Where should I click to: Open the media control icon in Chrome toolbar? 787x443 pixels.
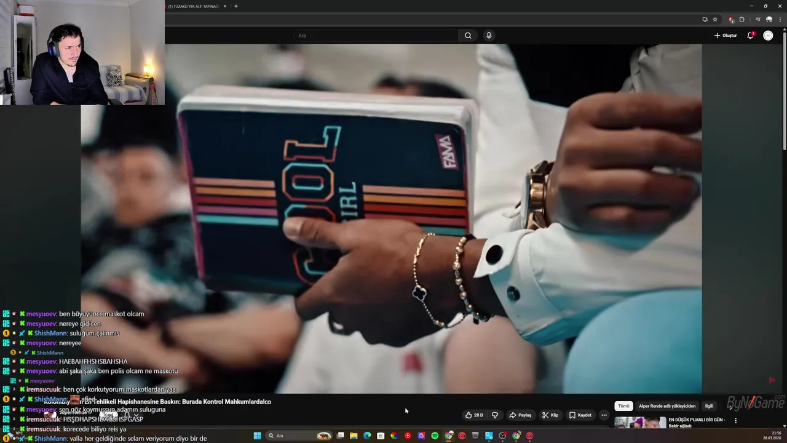(758, 20)
